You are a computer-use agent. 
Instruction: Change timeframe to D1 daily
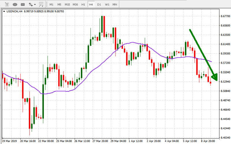coord(99,5)
